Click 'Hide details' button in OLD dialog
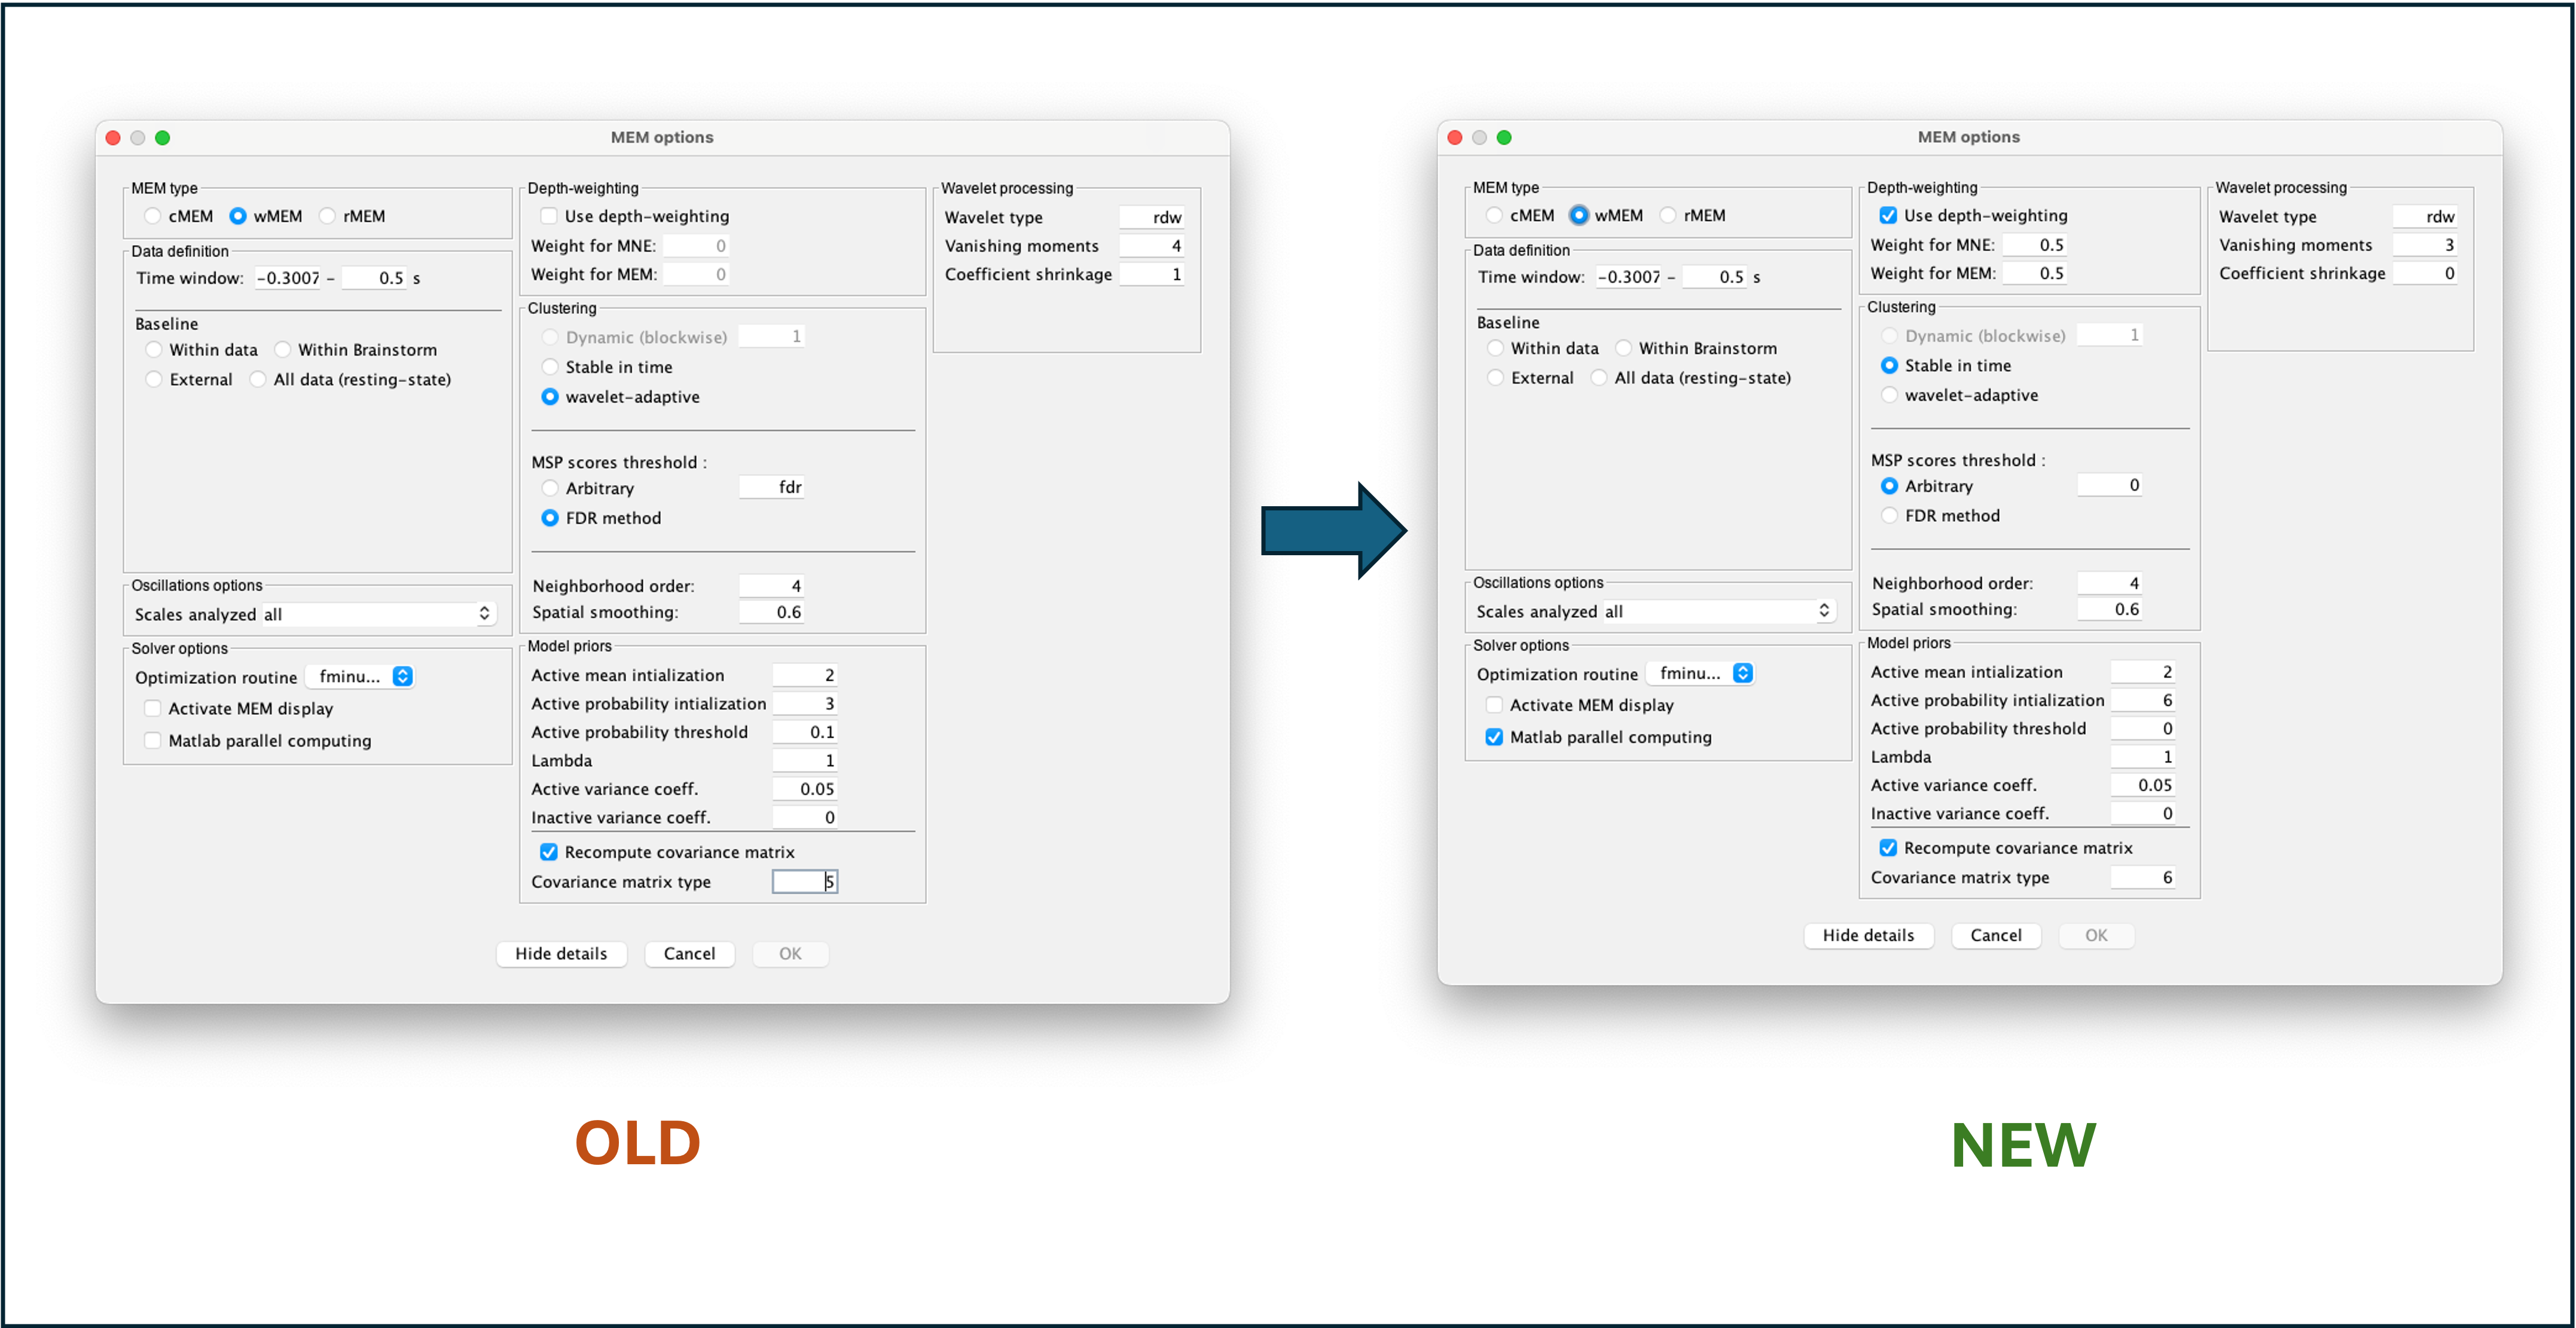Viewport: 2576px width, 1328px height. (561, 953)
